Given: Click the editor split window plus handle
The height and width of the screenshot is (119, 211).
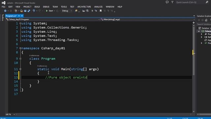Looking at the screenshot, I should click(x=194, y=23).
